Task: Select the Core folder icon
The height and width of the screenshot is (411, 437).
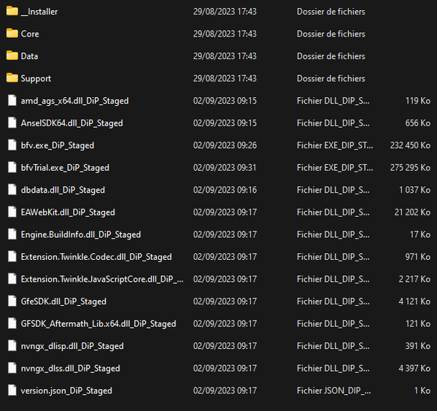Action: pos(12,34)
